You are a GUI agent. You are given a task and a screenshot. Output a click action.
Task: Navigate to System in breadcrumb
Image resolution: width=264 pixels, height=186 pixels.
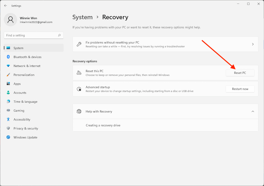click(x=82, y=17)
